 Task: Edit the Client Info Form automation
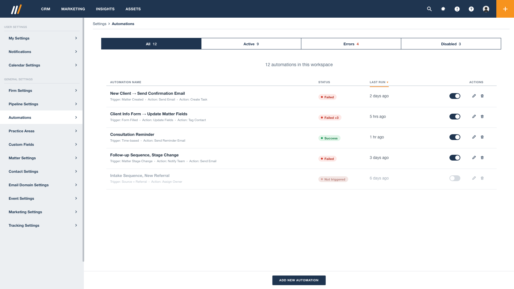pyautogui.click(x=474, y=117)
